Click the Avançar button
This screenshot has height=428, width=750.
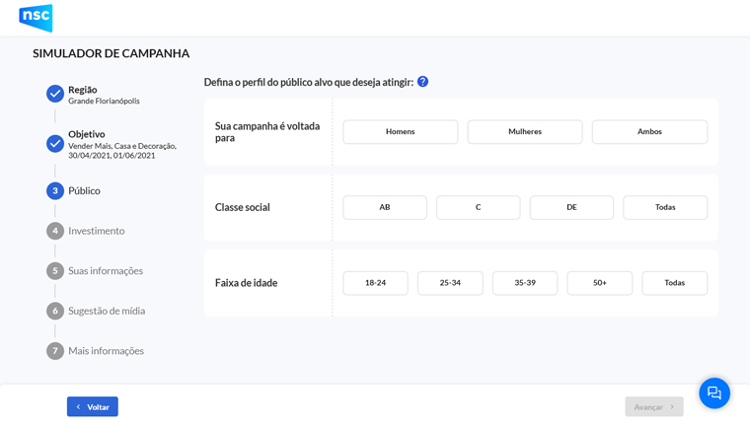pyautogui.click(x=653, y=406)
